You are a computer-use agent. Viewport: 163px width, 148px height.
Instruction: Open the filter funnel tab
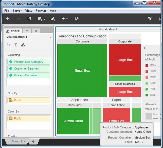tap(27, 31)
